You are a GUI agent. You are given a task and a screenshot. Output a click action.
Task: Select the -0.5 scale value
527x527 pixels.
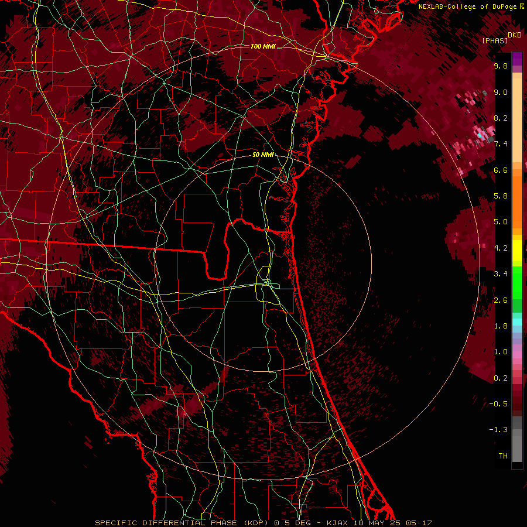coord(498,404)
